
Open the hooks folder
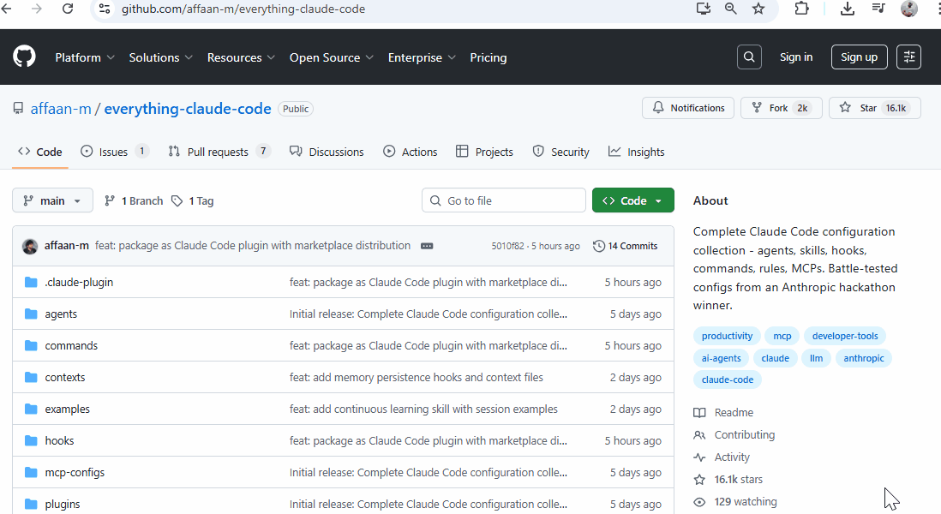point(59,441)
